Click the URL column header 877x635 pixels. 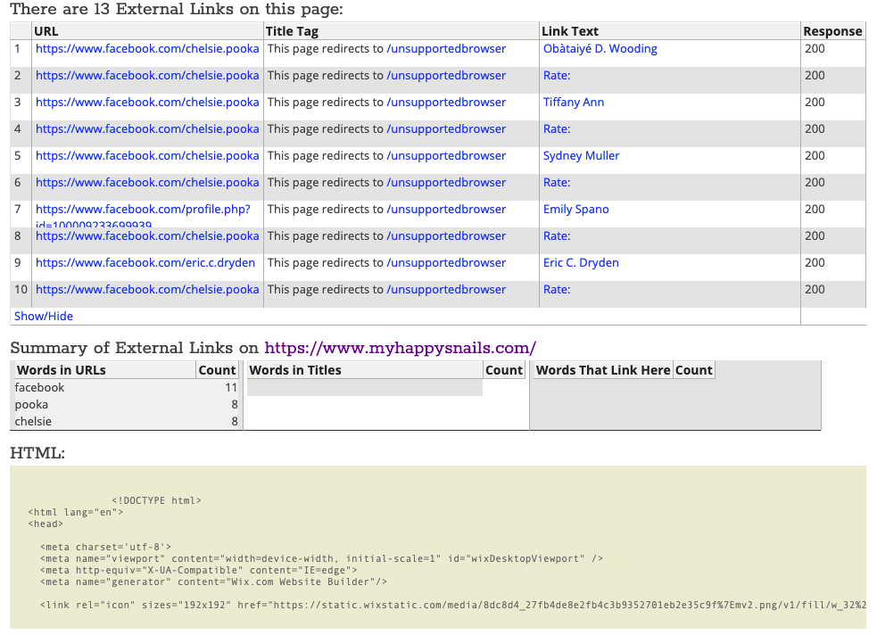coord(148,31)
